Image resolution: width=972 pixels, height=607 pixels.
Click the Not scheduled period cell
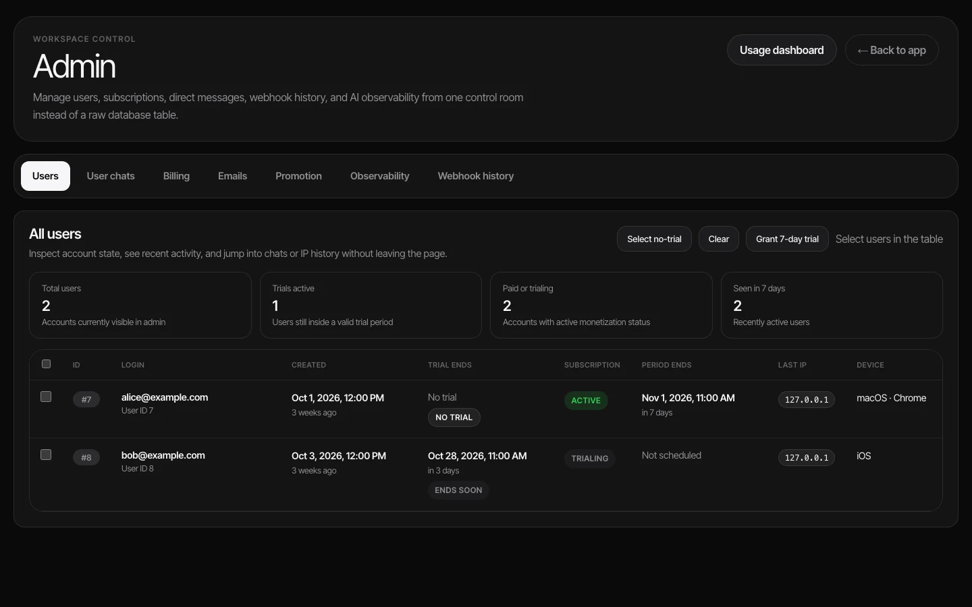tap(672, 455)
